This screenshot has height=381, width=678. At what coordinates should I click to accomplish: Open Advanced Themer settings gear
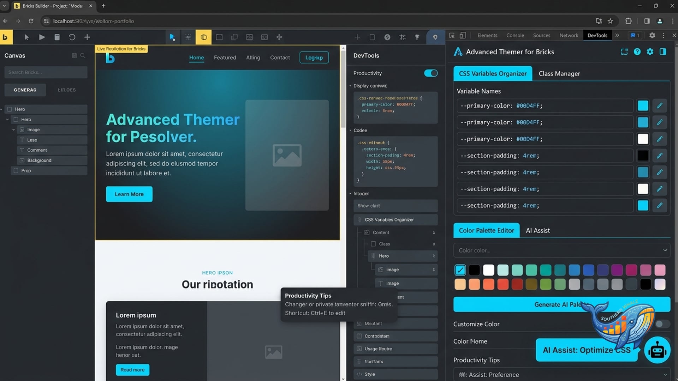point(650,52)
